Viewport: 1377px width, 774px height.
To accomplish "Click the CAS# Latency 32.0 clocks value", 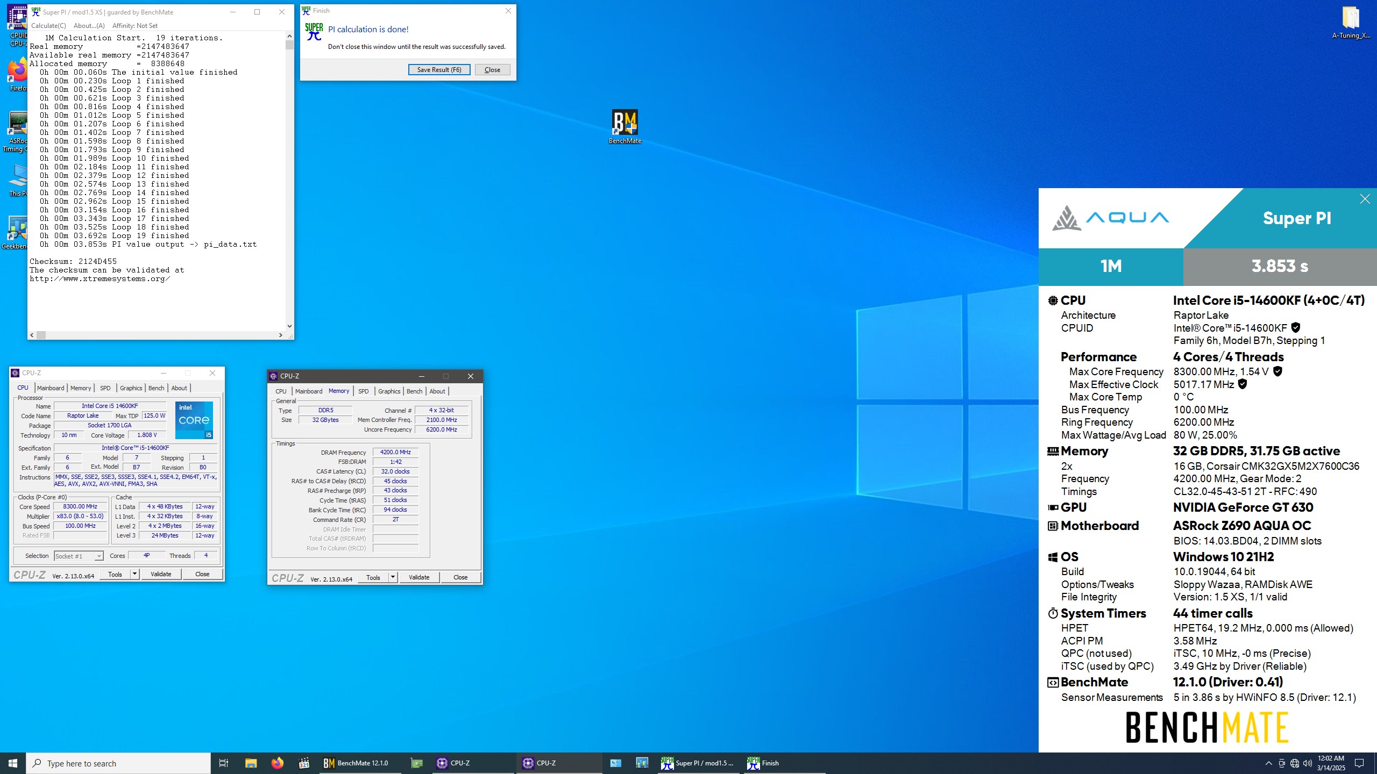I will 395,471.
